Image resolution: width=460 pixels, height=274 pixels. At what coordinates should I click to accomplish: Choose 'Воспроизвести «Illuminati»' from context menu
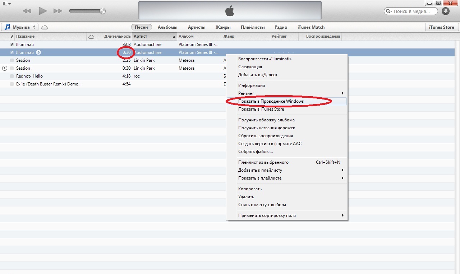point(286,59)
